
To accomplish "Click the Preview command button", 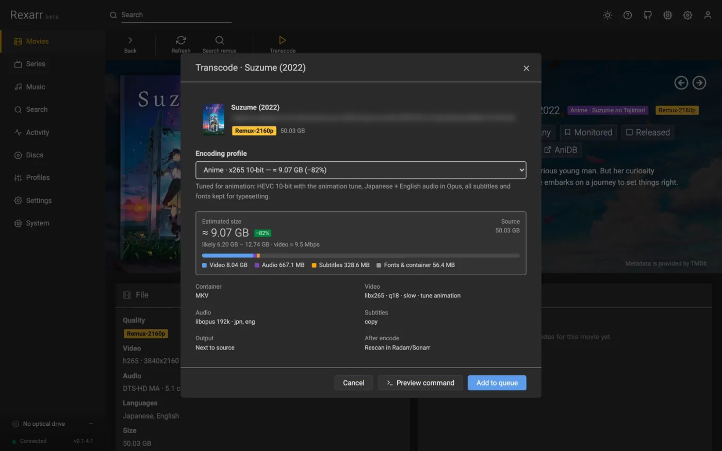I will click(420, 383).
